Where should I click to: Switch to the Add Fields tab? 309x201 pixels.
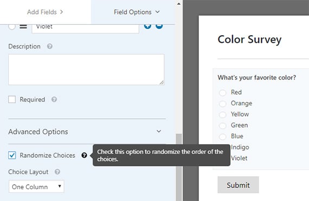45,12
